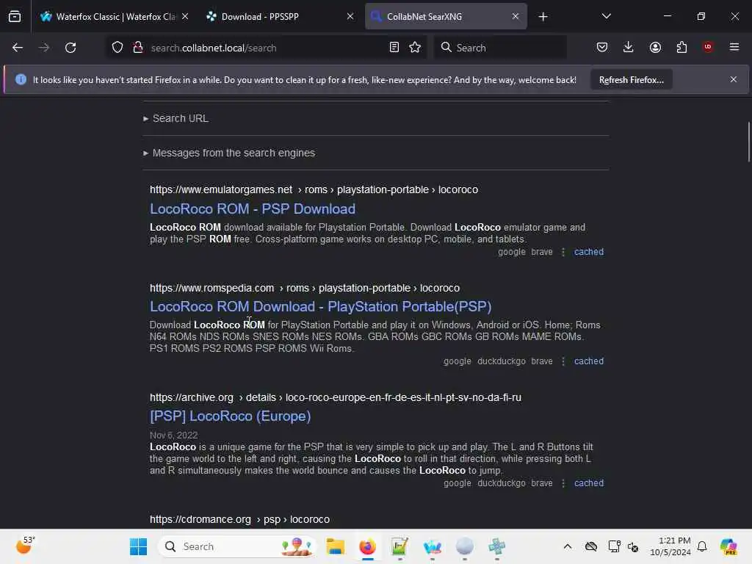Open more options dots for emulatorgames result

(563, 252)
